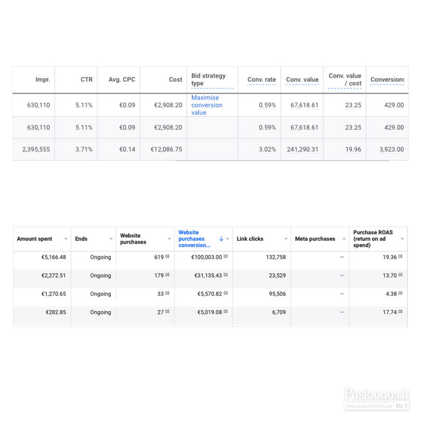Click the Paslaugos.lt logo watermark
Viewport: 421px width, 421px height.
click(377, 398)
